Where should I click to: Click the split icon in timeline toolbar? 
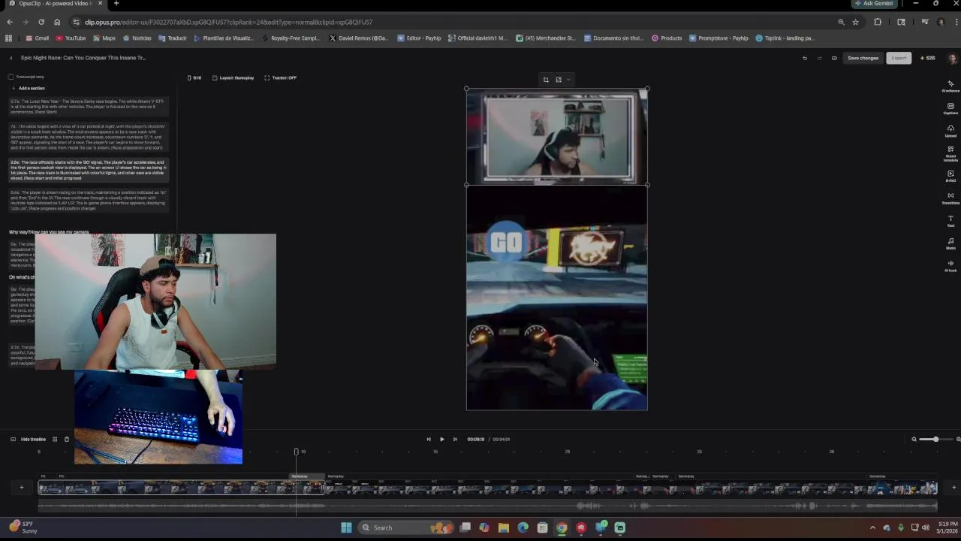pyautogui.click(x=55, y=439)
